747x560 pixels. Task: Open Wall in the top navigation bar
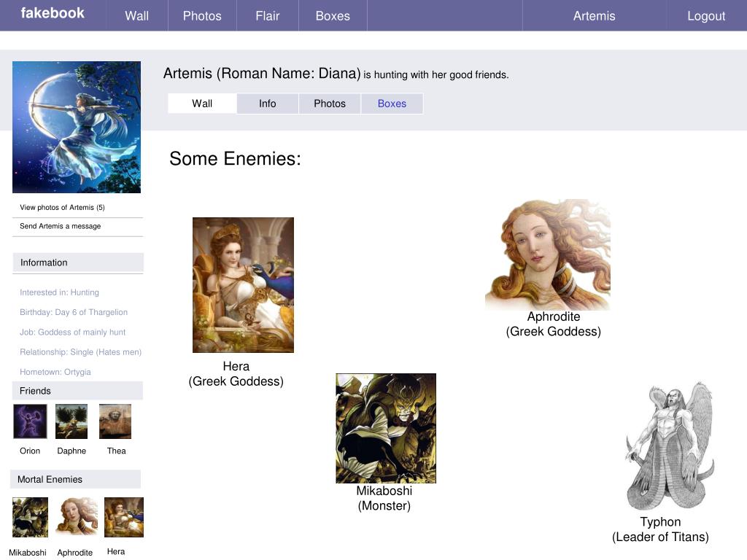pyautogui.click(x=136, y=16)
